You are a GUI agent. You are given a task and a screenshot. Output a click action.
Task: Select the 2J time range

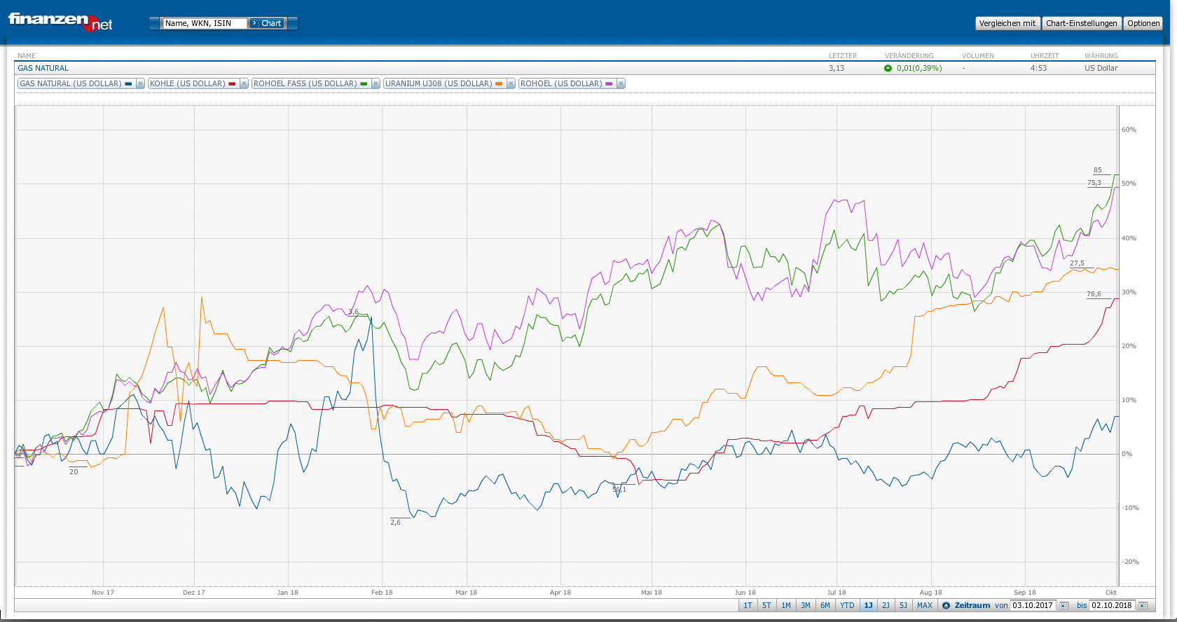click(886, 606)
